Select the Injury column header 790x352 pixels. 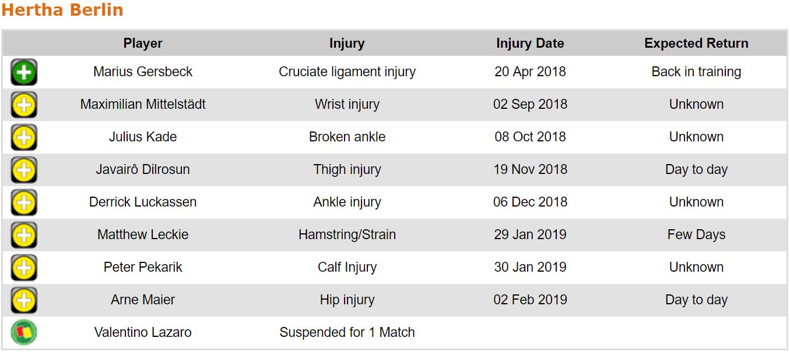[x=347, y=43]
